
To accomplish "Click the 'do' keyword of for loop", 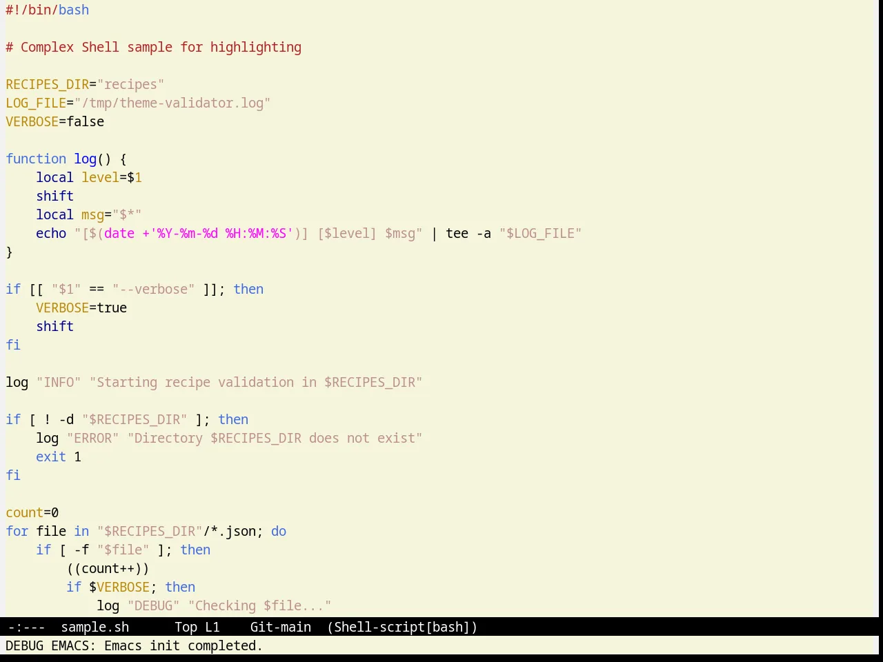I will (x=279, y=532).
